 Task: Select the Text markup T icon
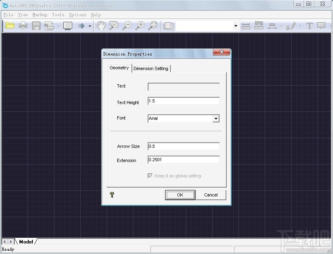pos(309,26)
